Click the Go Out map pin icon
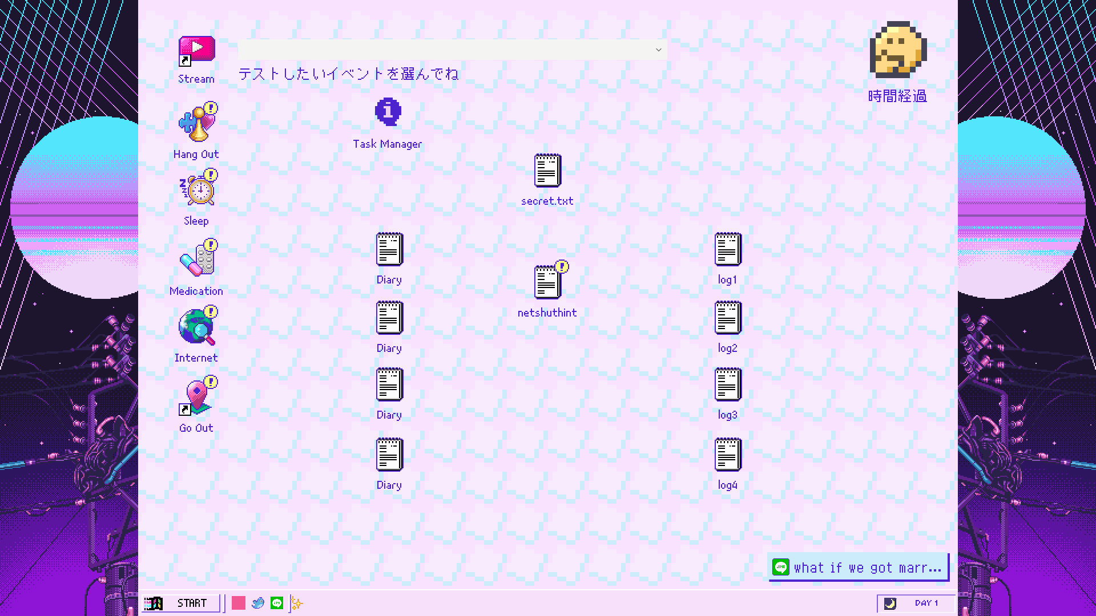The height and width of the screenshot is (616, 1096). 198,395
